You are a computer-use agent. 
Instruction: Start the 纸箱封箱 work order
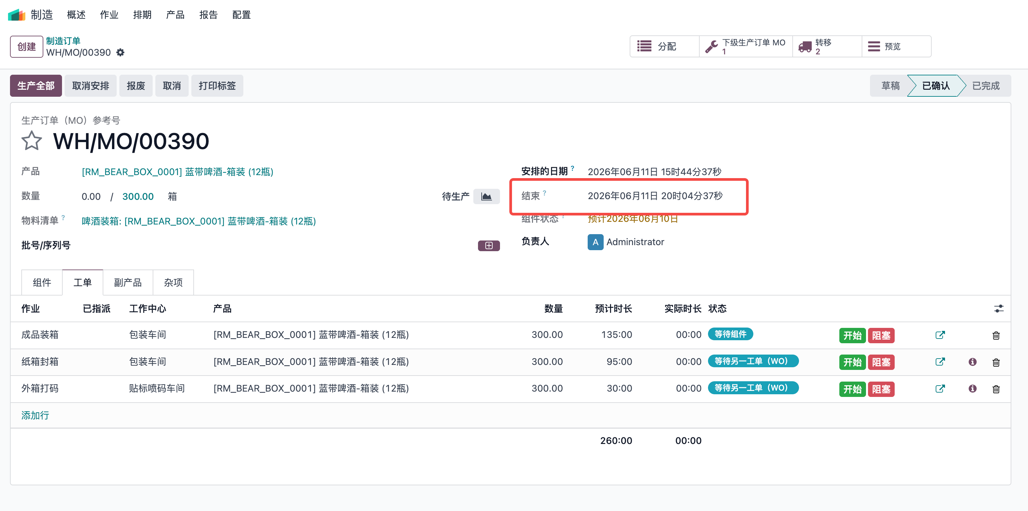pyautogui.click(x=852, y=363)
